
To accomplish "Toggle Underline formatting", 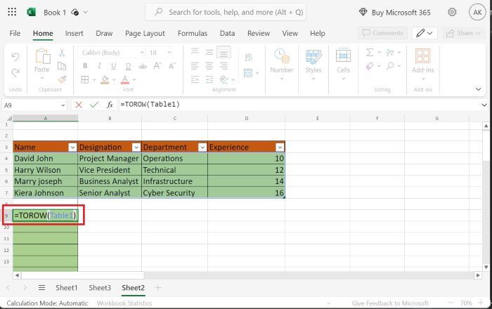I will pyautogui.click(x=114, y=66).
